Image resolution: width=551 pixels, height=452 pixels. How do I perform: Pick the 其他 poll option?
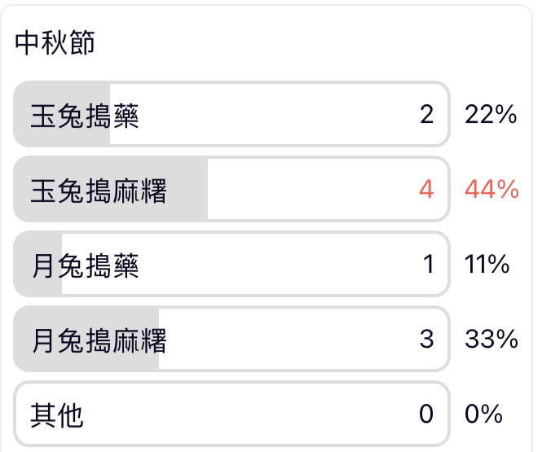[231, 414]
